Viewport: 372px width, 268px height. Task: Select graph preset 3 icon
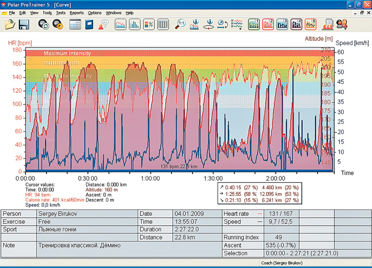pyautogui.click(x=282, y=25)
